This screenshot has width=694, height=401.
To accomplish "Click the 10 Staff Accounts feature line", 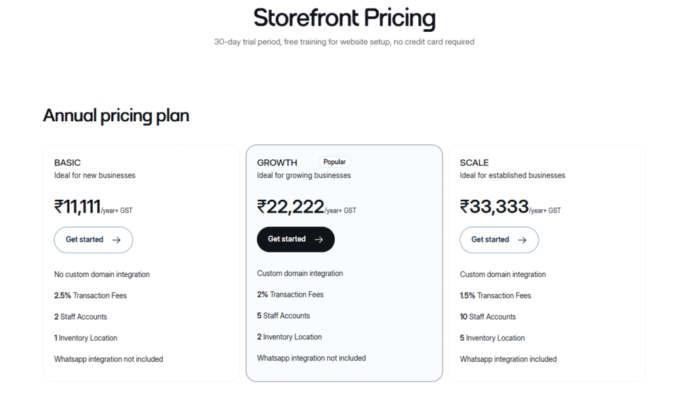I will click(487, 316).
